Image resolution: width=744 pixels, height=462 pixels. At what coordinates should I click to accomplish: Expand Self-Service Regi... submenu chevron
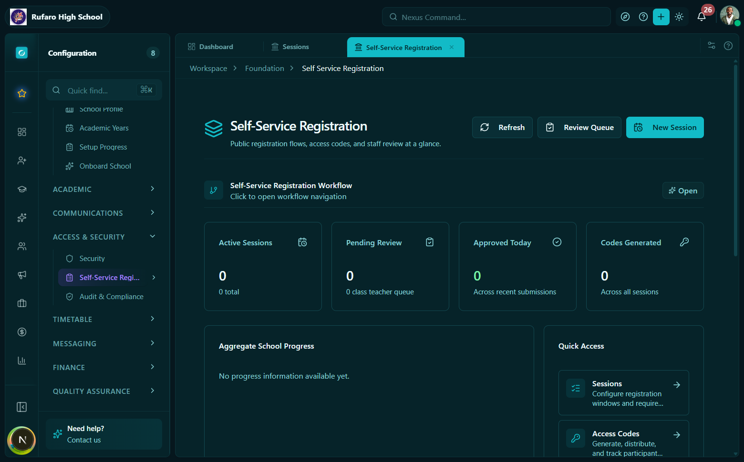(x=154, y=277)
